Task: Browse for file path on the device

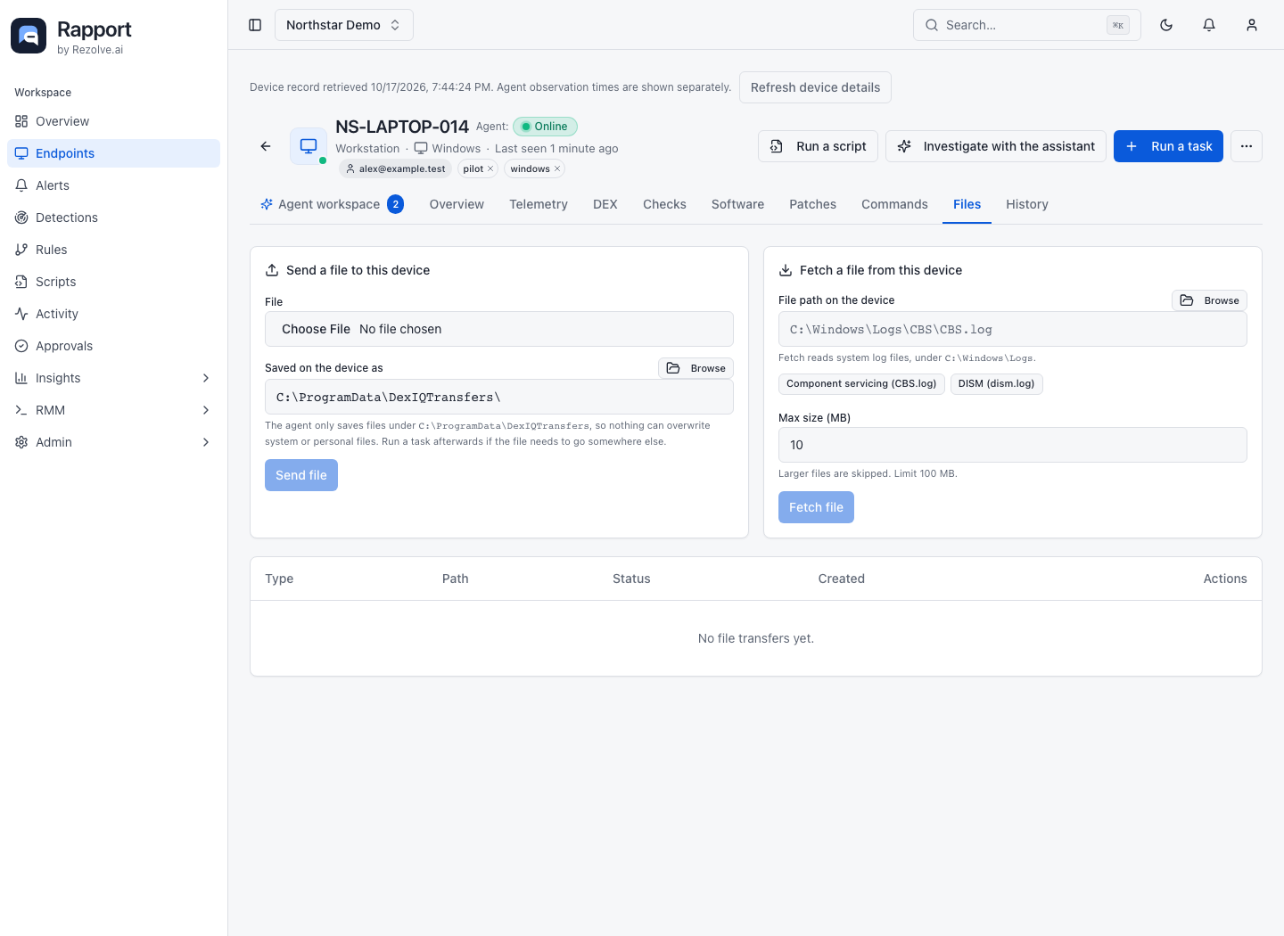Action: (1209, 300)
